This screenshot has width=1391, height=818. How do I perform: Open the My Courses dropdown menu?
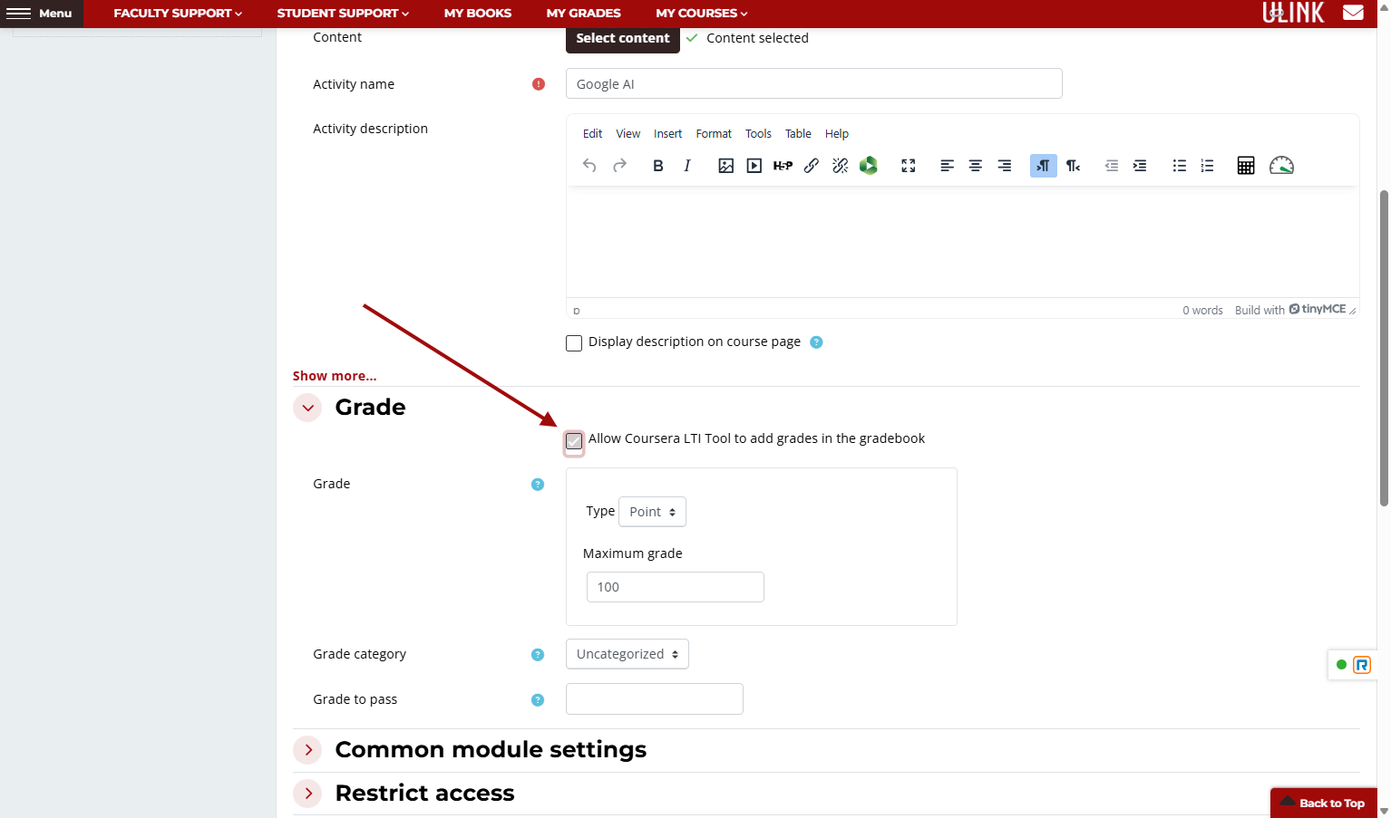tap(702, 13)
